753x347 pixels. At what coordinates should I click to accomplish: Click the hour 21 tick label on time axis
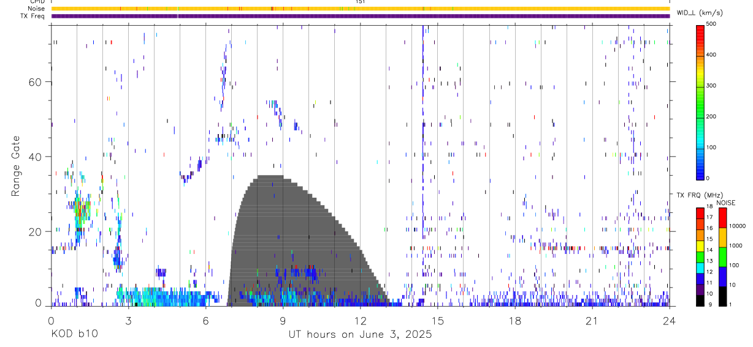(592, 320)
